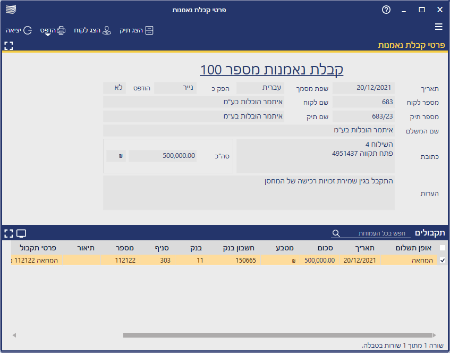Click the bank cell 11
This screenshot has height=353, width=450.
(x=191, y=260)
